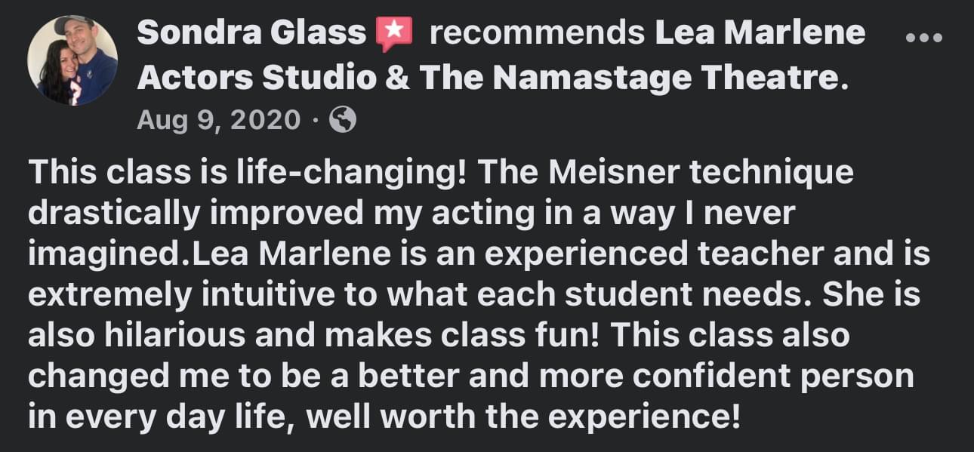Click 'also hilarious and makes class fun!'
The image size is (974, 452).
point(314,336)
